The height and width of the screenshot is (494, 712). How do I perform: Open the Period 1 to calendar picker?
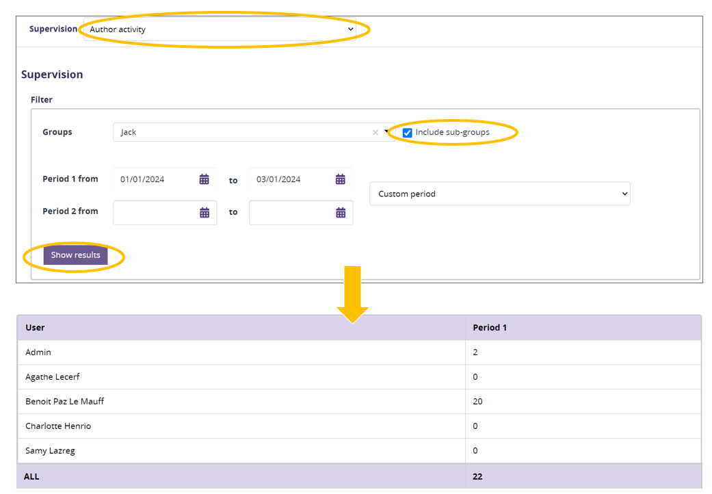click(340, 179)
